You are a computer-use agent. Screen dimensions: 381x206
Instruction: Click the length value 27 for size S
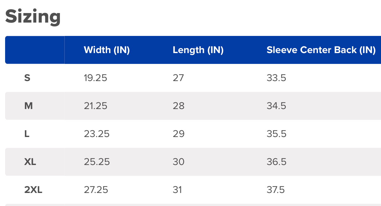(178, 78)
